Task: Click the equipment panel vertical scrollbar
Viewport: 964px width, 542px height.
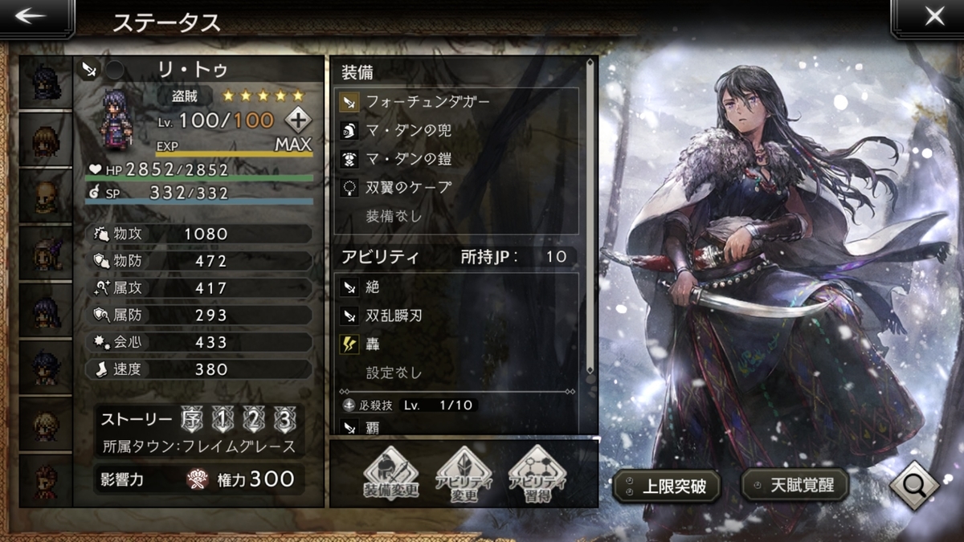Action: 590,217
